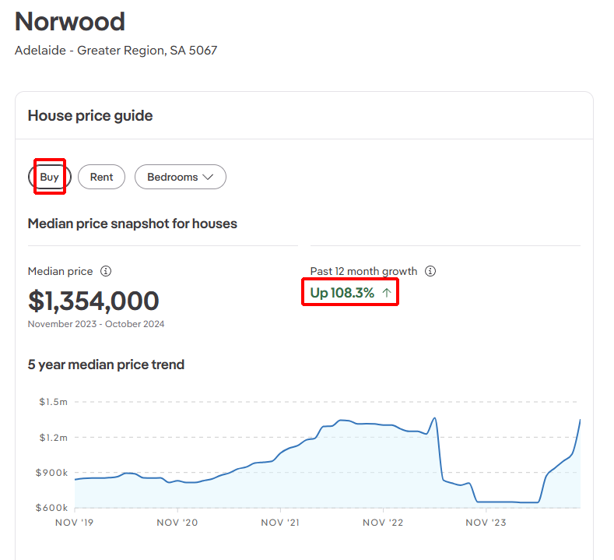Image resolution: width=614 pixels, height=560 pixels.
Task: Click the green upward arrow after 108.3%
Action: click(387, 294)
